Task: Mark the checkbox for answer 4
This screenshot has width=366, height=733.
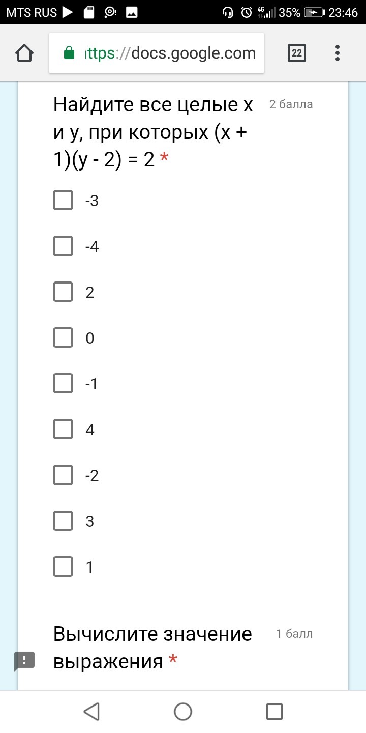Action: tap(63, 429)
